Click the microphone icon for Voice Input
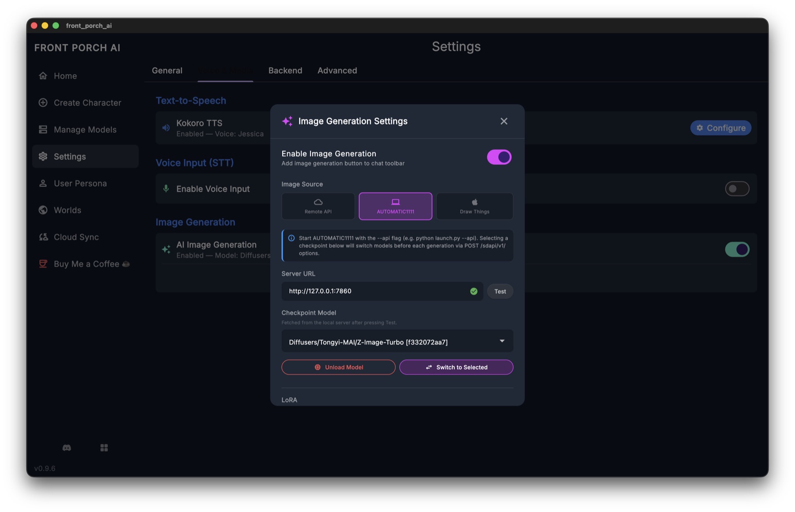795x512 pixels. click(166, 189)
